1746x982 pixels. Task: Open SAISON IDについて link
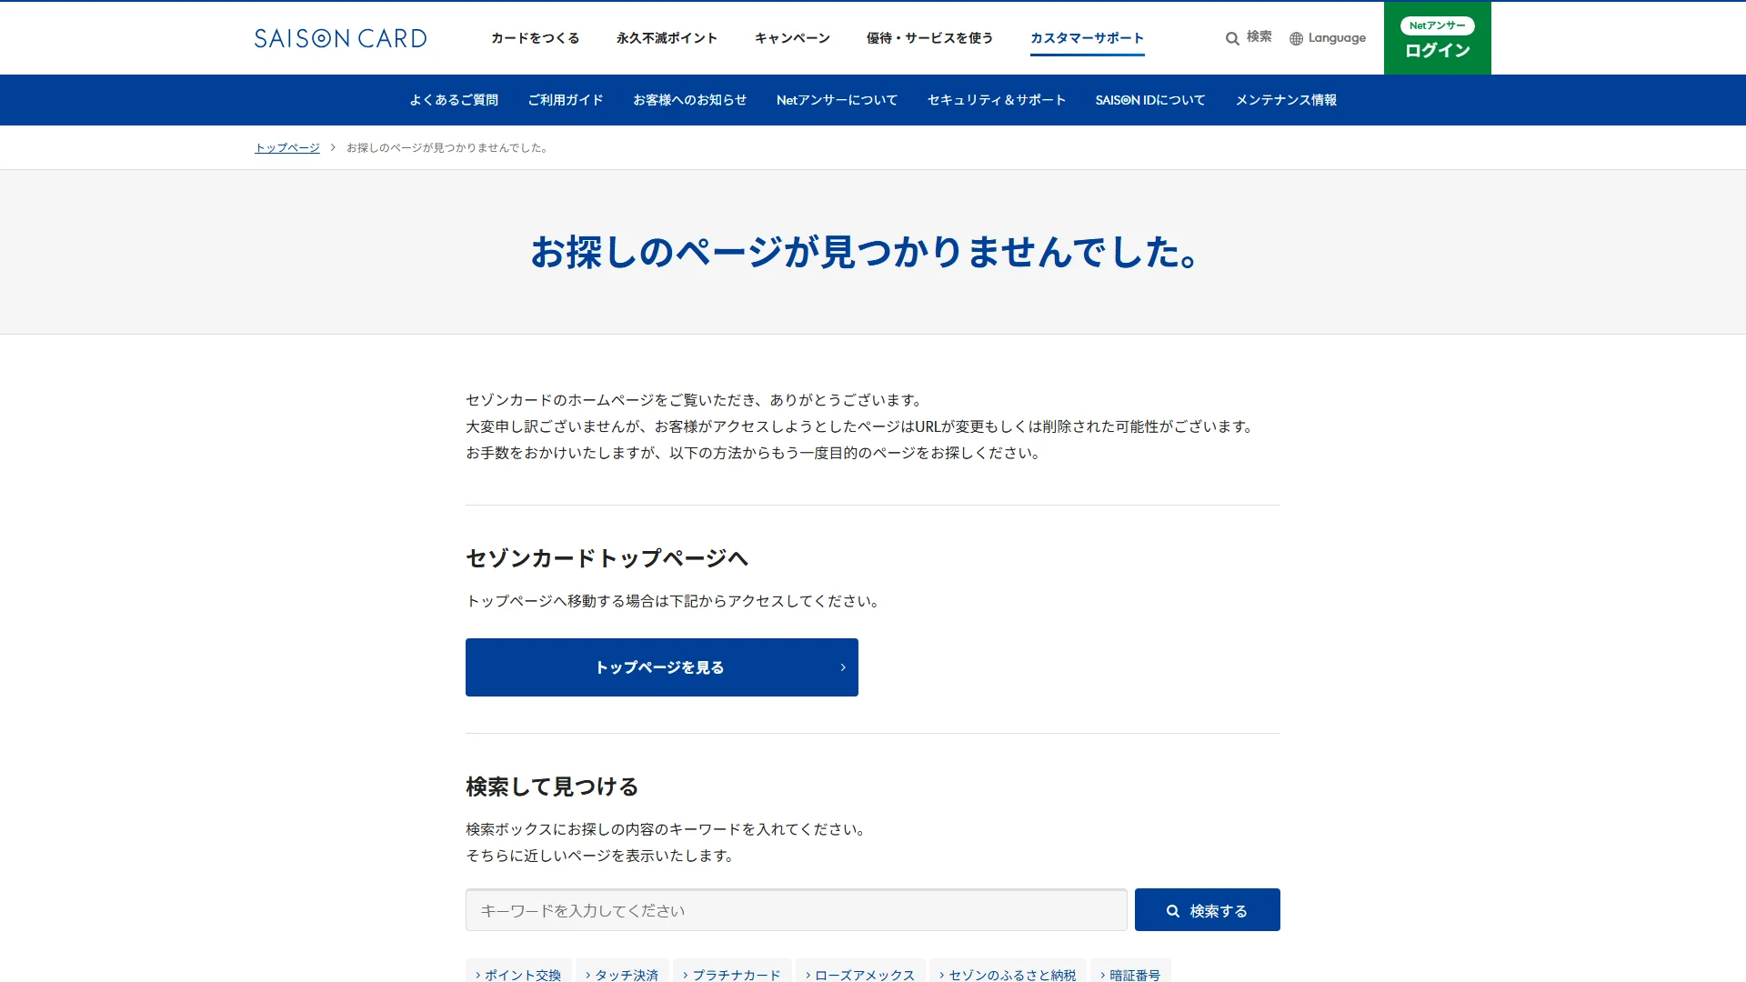1150,100
